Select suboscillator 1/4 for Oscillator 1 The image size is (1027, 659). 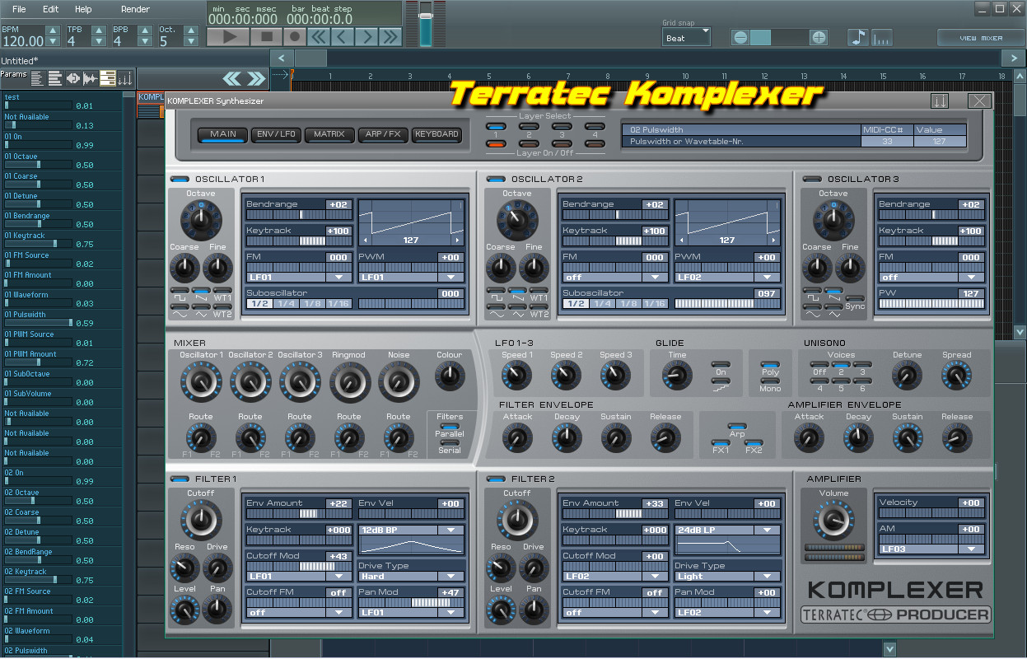286,304
